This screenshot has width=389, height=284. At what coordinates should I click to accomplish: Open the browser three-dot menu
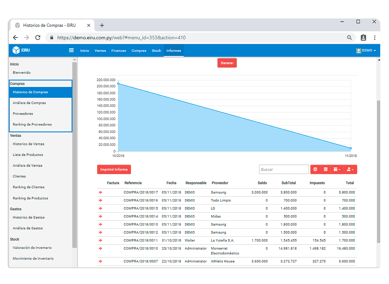click(375, 37)
